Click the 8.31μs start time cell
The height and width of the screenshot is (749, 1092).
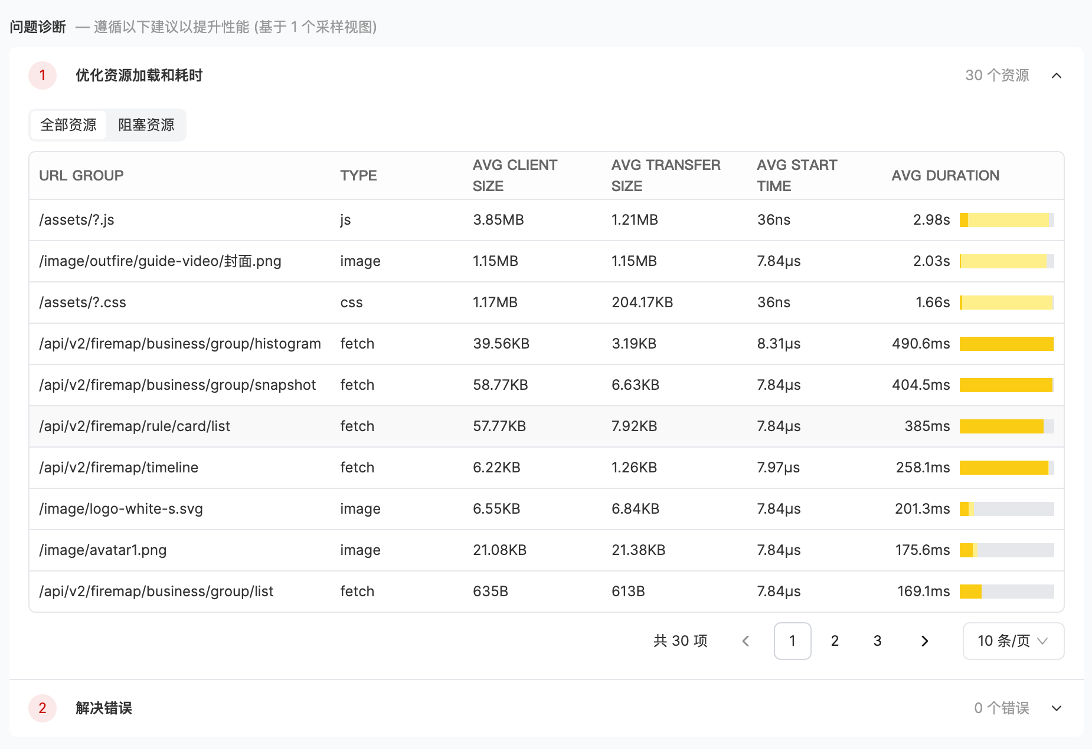click(779, 344)
